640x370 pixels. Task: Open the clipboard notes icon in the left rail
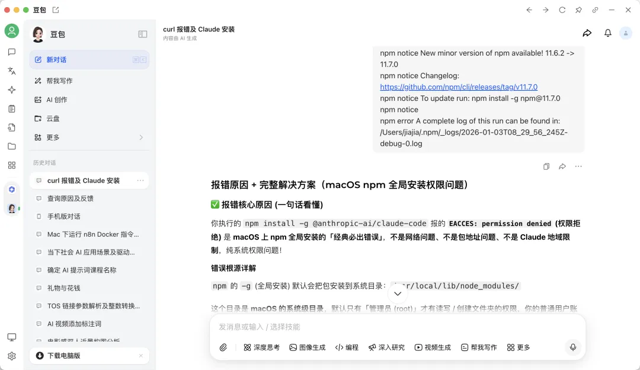click(12, 109)
